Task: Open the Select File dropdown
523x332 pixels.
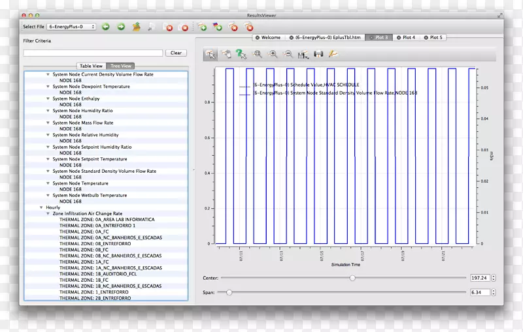Action: (x=73, y=27)
